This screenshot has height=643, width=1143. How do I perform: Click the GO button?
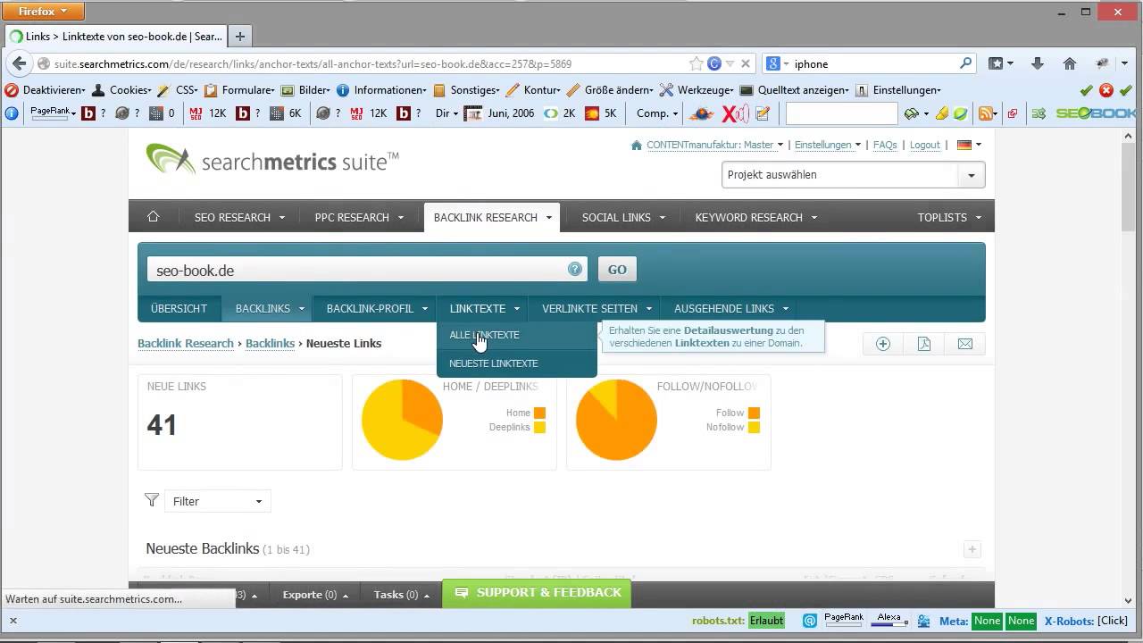[617, 270]
